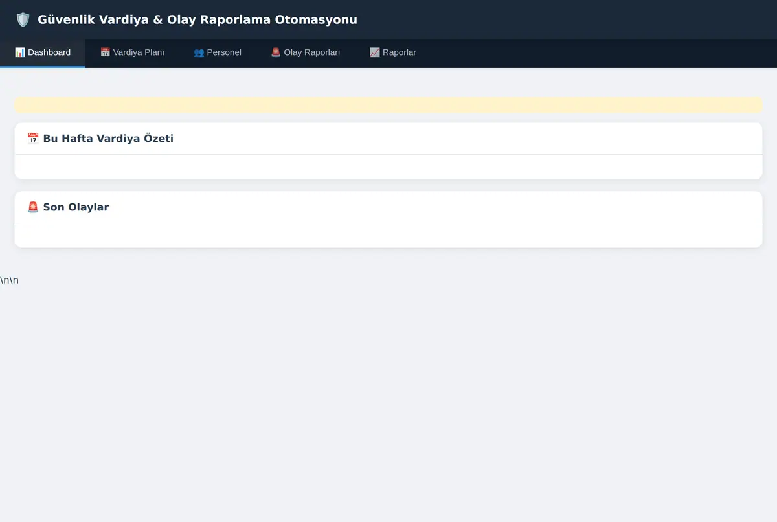Click the siren icon beside Son Olaylar

click(x=33, y=207)
